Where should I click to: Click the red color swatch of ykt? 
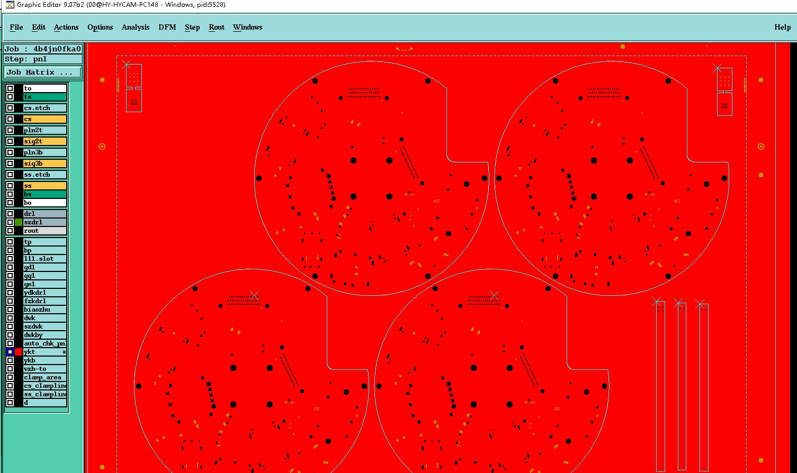coord(19,352)
